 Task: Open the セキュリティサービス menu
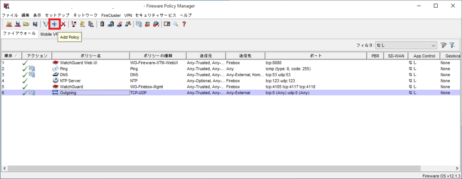(x=156, y=15)
